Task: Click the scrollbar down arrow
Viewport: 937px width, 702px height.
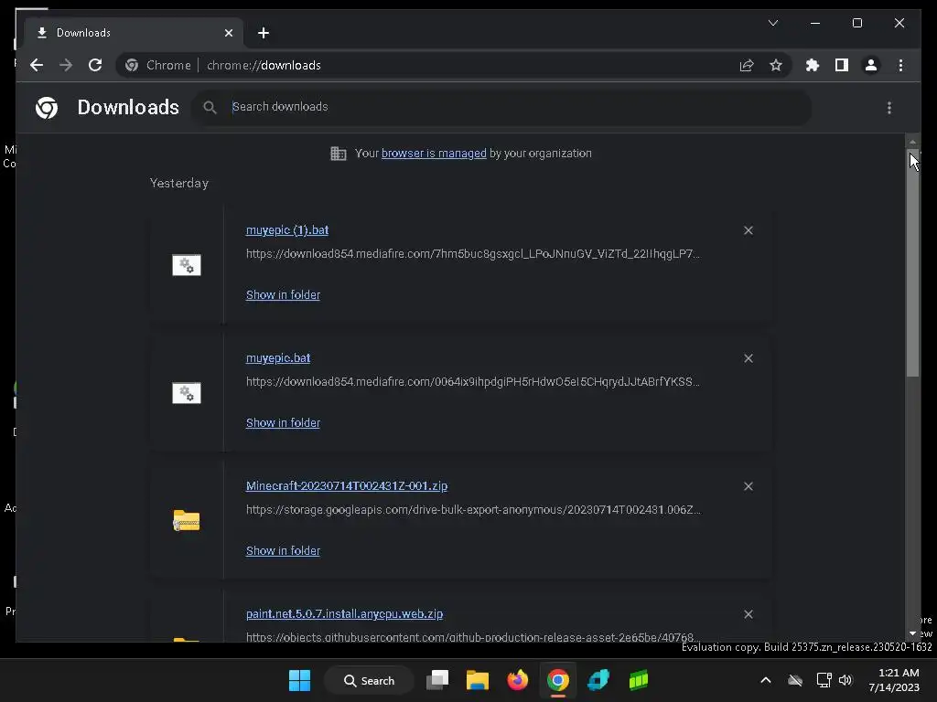Action: coord(912,633)
